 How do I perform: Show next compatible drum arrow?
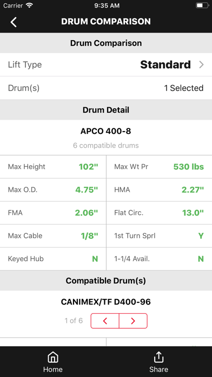(133, 321)
